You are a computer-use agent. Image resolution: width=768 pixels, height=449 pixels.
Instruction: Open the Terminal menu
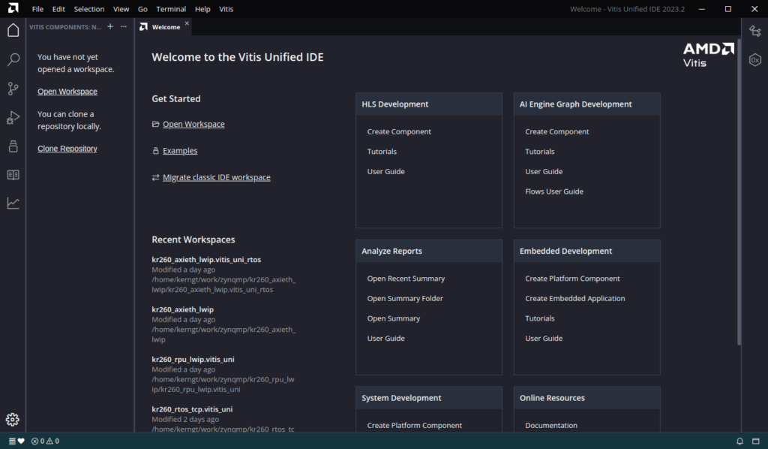171,9
